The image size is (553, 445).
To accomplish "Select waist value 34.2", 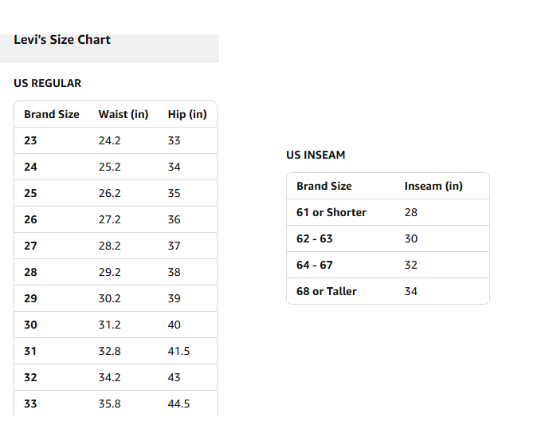I will [110, 377].
